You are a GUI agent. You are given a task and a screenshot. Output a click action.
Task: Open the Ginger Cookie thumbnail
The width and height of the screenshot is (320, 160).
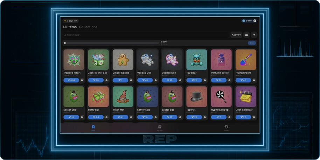click(123, 60)
